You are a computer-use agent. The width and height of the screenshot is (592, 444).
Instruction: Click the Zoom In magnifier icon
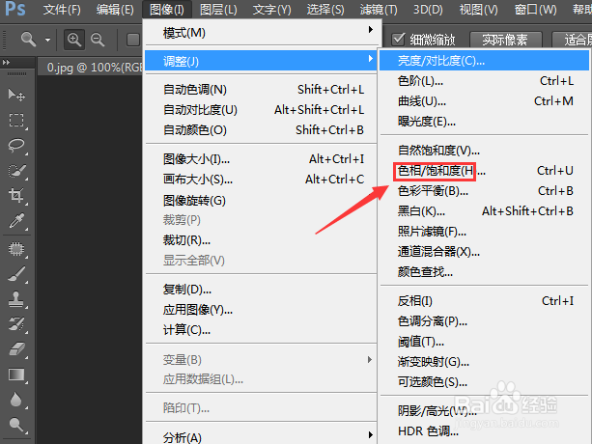[x=74, y=40]
